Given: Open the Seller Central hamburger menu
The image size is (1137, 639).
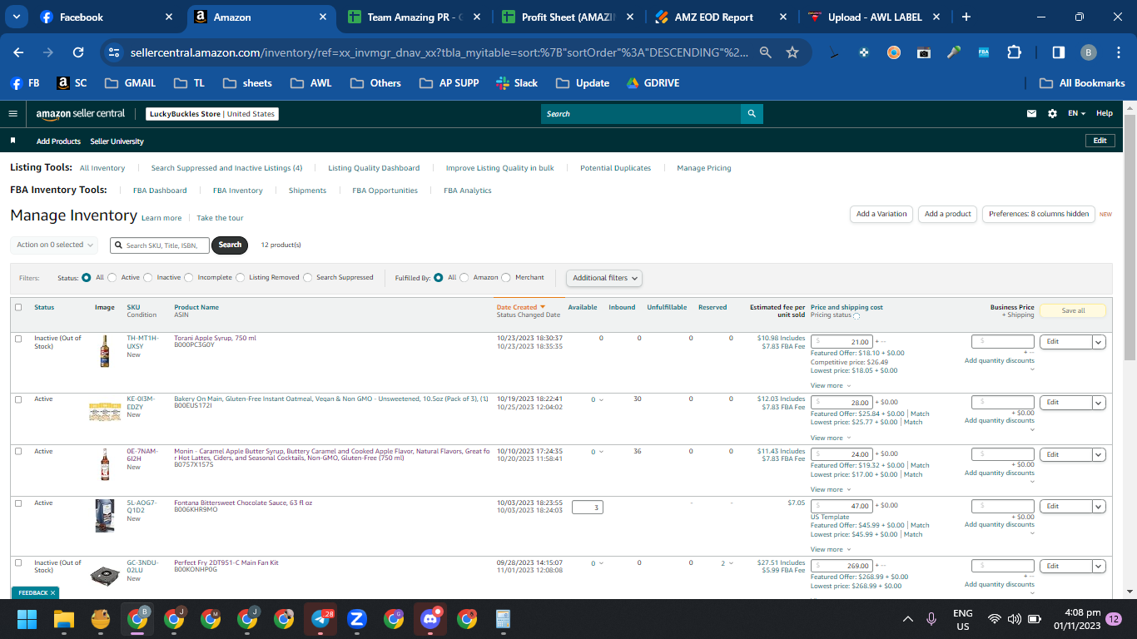Looking at the screenshot, I should [x=12, y=114].
